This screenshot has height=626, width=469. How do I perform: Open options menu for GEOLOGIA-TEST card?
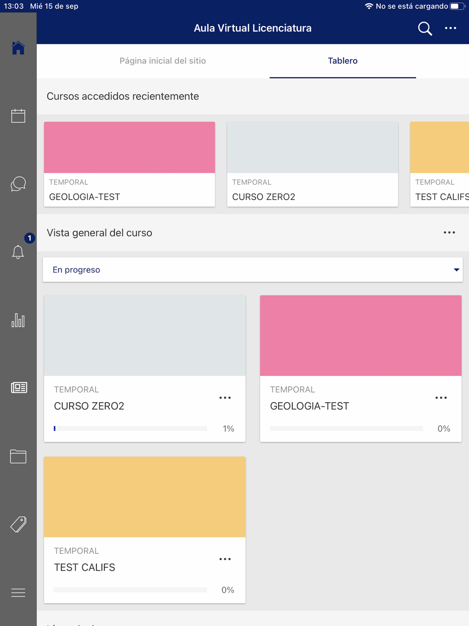441,398
